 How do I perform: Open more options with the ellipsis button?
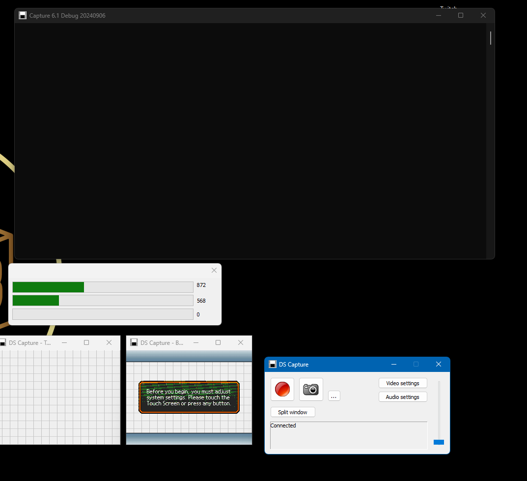334,396
